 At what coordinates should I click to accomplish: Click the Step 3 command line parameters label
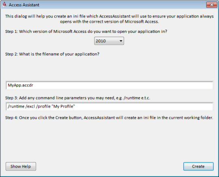tap(77, 98)
